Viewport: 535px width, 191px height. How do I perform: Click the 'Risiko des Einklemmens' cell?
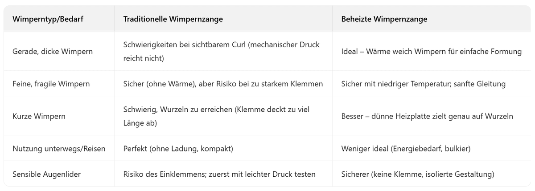click(x=219, y=174)
